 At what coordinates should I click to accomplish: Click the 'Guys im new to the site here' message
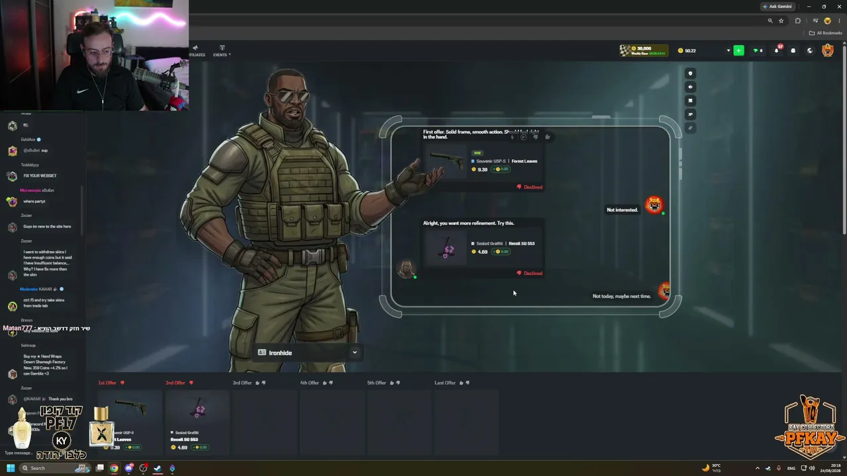coord(47,227)
